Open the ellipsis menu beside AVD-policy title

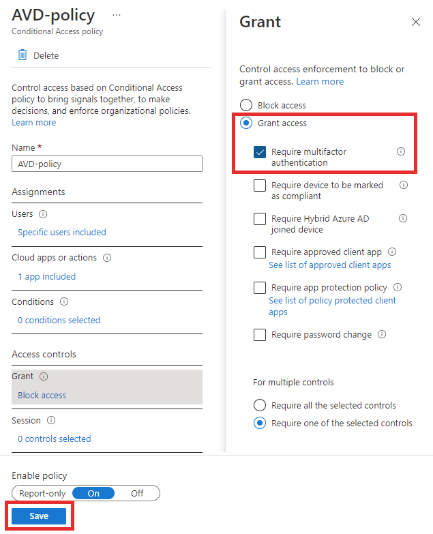pyautogui.click(x=117, y=15)
